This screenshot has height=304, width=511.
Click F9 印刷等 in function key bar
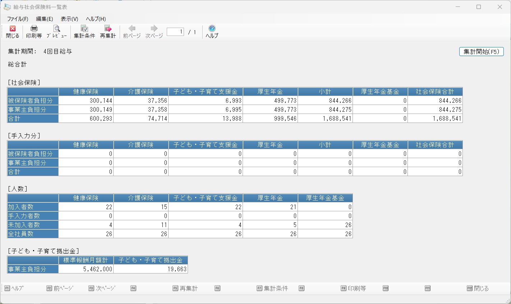(354, 288)
